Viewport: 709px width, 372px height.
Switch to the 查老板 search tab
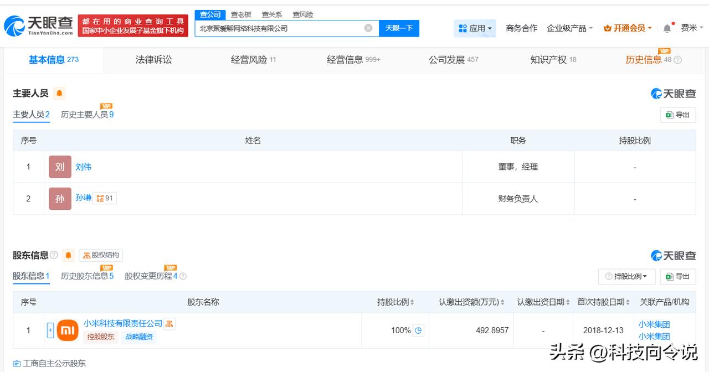click(x=241, y=14)
